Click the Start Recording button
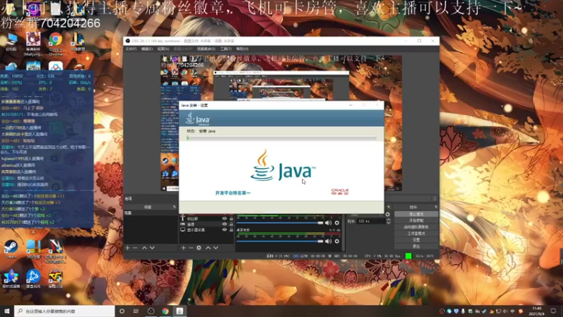This screenshot has width=563, height=317. tap(416, 220)
